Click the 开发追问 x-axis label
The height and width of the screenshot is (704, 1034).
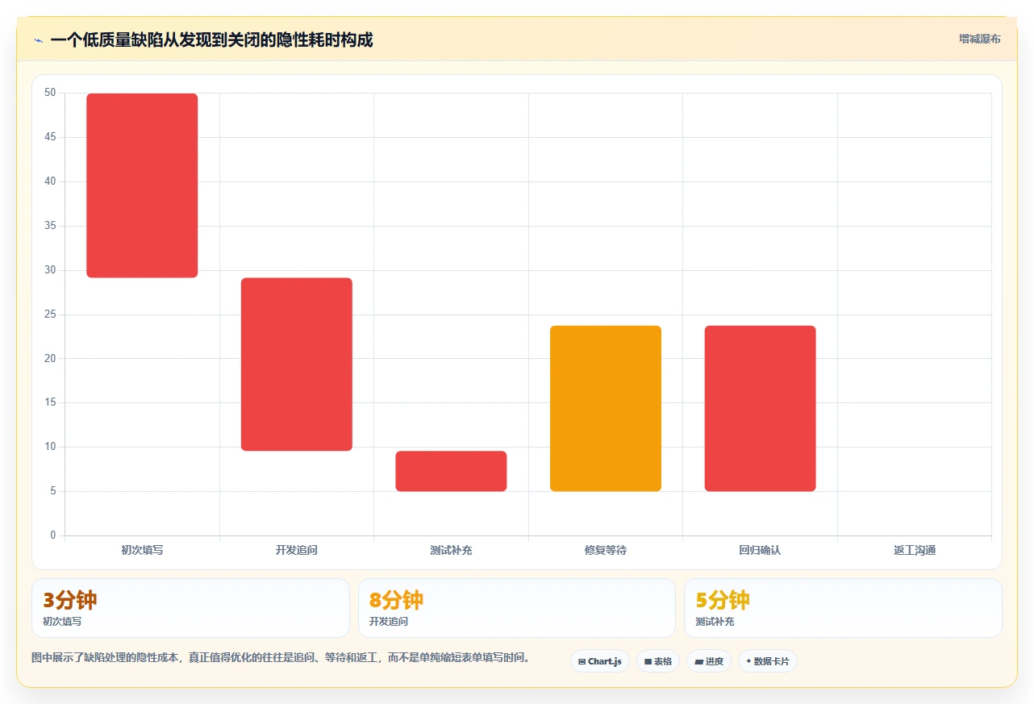click(x=297, y=550)
